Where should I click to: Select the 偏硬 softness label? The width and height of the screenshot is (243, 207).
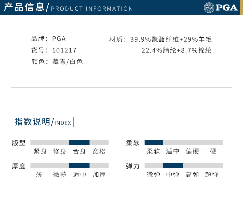(192, 151)
